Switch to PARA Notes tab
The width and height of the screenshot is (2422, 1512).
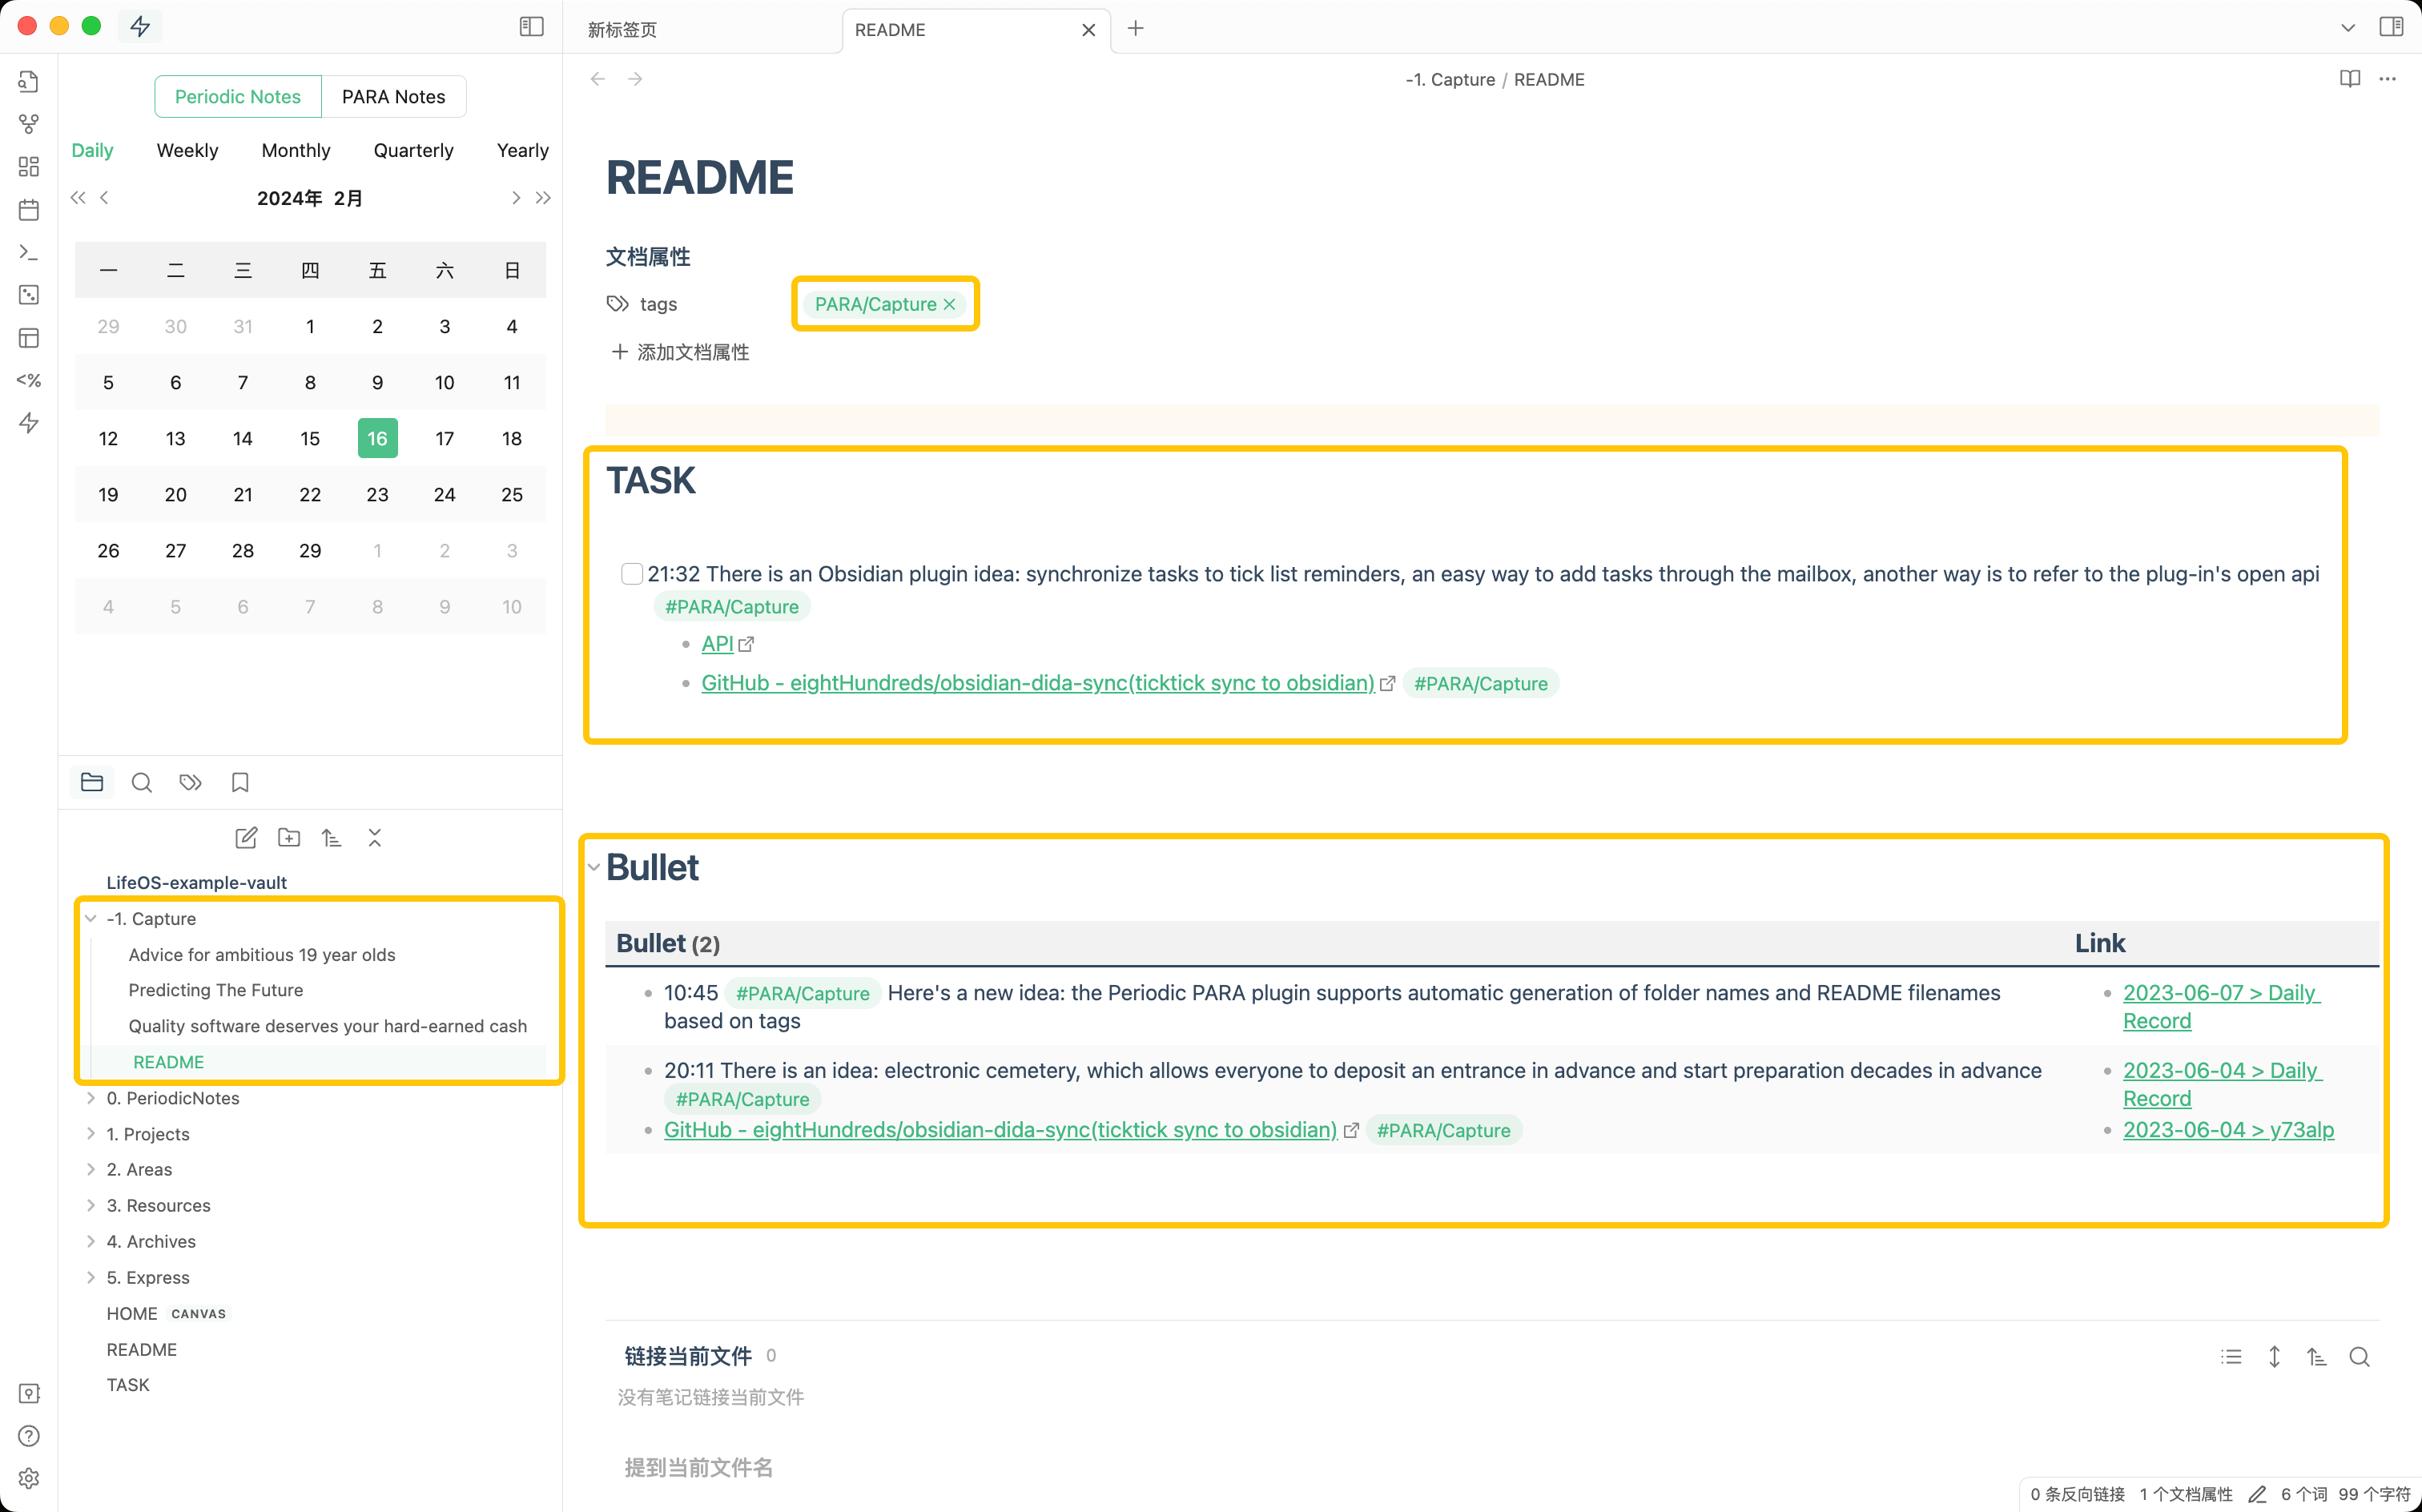click(x=393, y=97)
